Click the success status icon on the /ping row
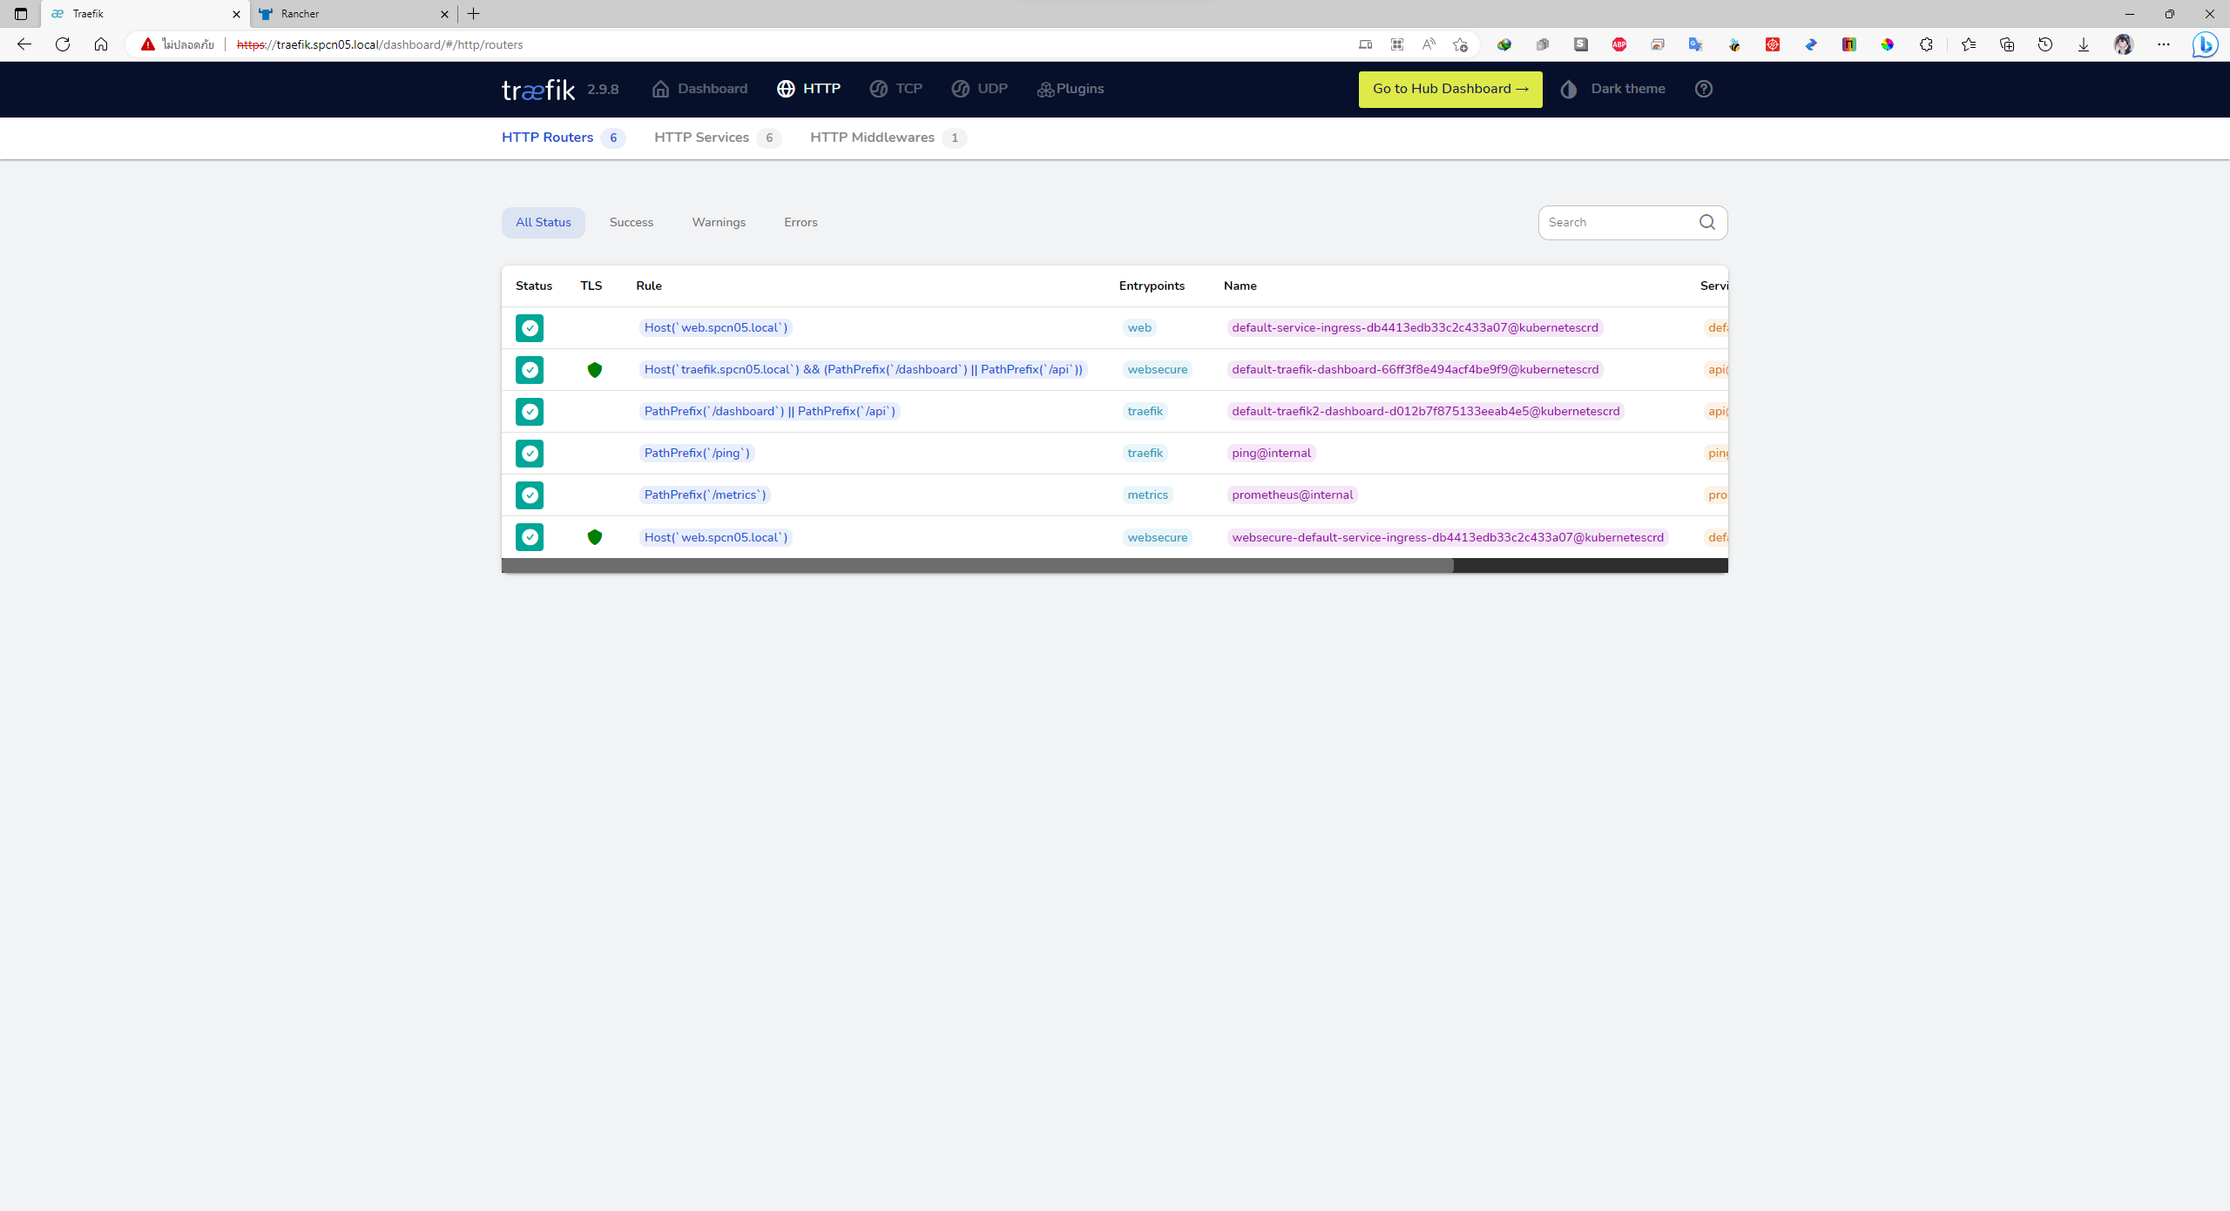2230x1211 pixels. 529,454
